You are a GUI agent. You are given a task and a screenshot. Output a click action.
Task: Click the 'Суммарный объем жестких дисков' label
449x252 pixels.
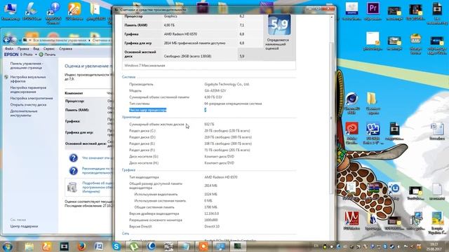pyautogui.click(x=156, y=125)
